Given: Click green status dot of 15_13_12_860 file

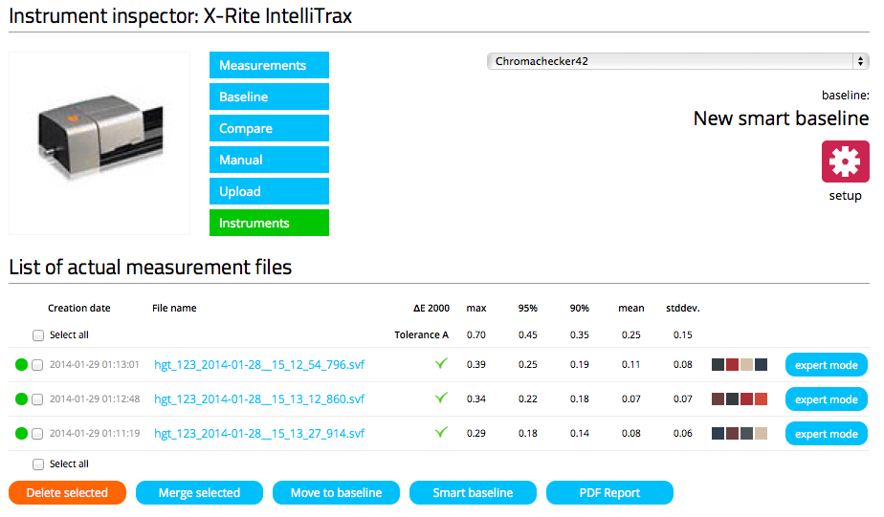Looking at the screenshot, I should click(x=21, y=399).
